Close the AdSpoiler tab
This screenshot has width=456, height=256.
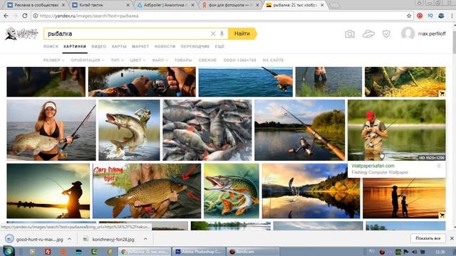click(x=192, y=5)
